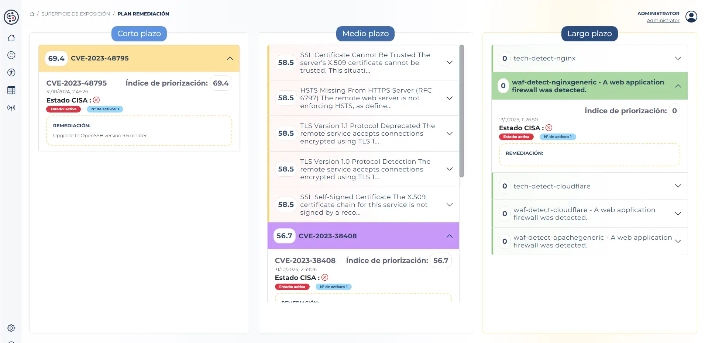Open settings gear in the sidebar
The image size is (705, 343).
11,328
